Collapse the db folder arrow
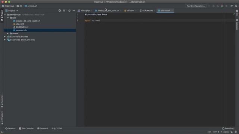The image size is (239, 134). [8, 18]
